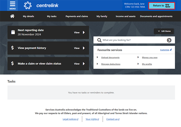Click dollar icon beside View payment history
Viewport: 181px width, 127px height.
point(13,48)
